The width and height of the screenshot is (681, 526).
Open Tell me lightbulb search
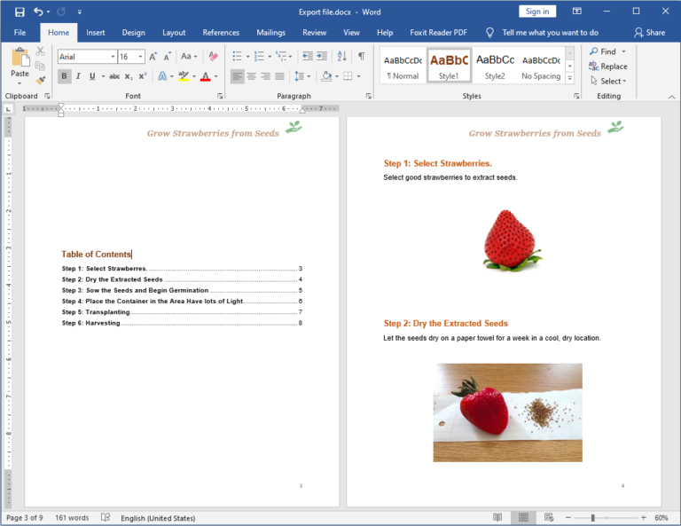[x=489, y=33]
